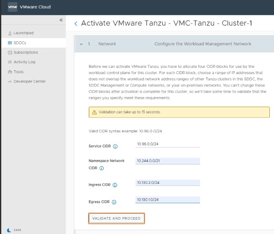Click 'Configure the Workload Management Network' text

pos(203,44)
